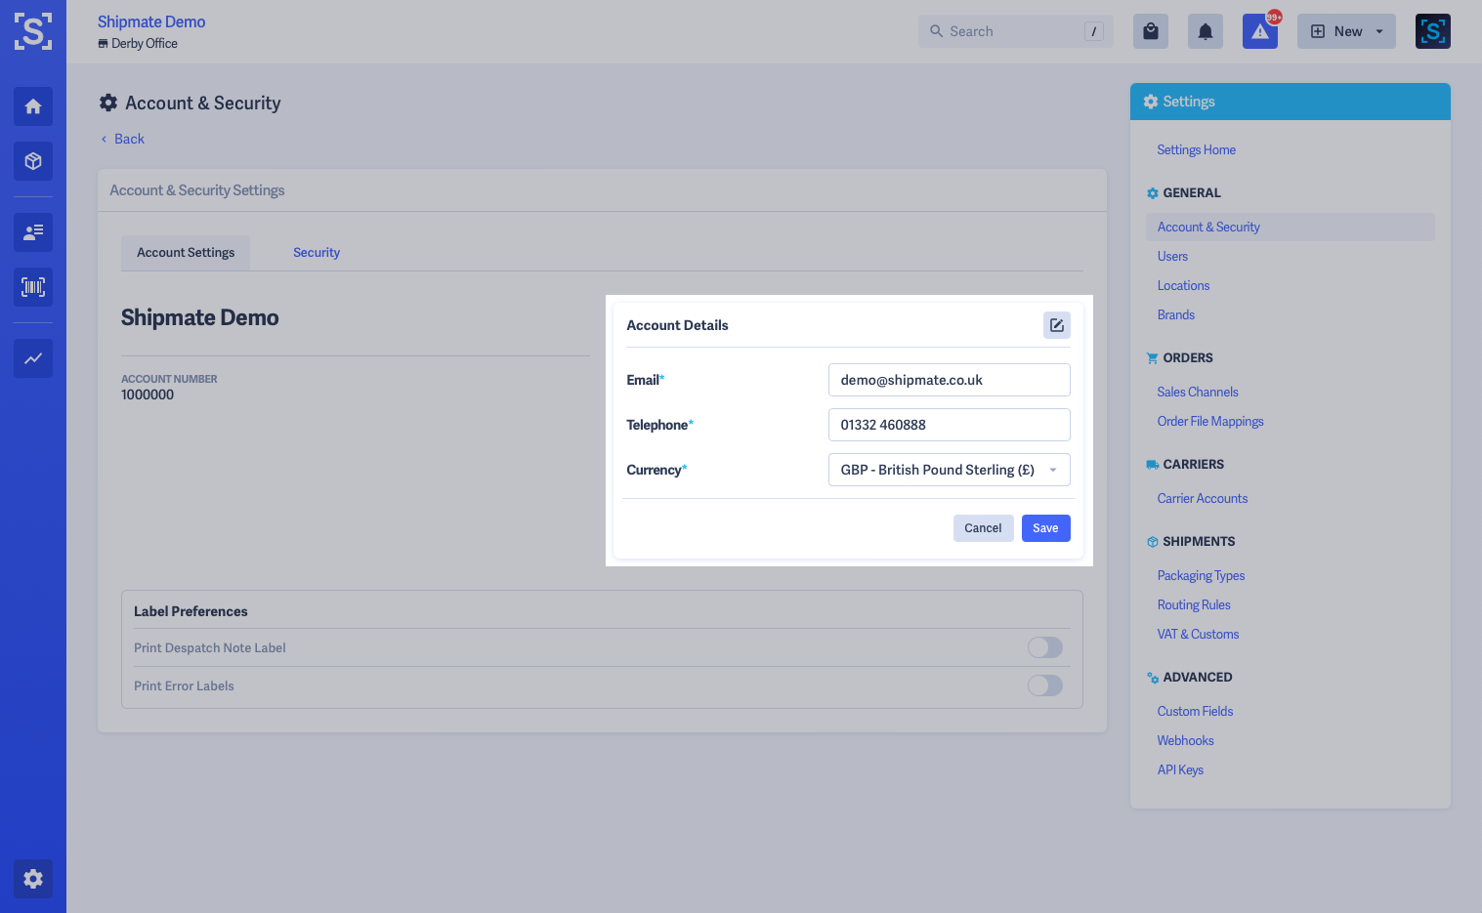Focus the Telephone input field
The image size is (1482, 913).
950,425
